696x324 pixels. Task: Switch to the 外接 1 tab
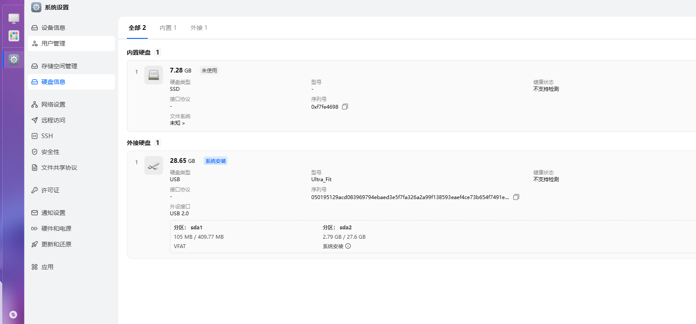[x=199, y=28]
